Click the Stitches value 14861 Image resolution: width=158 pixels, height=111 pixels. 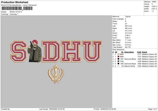coord(154,2)
